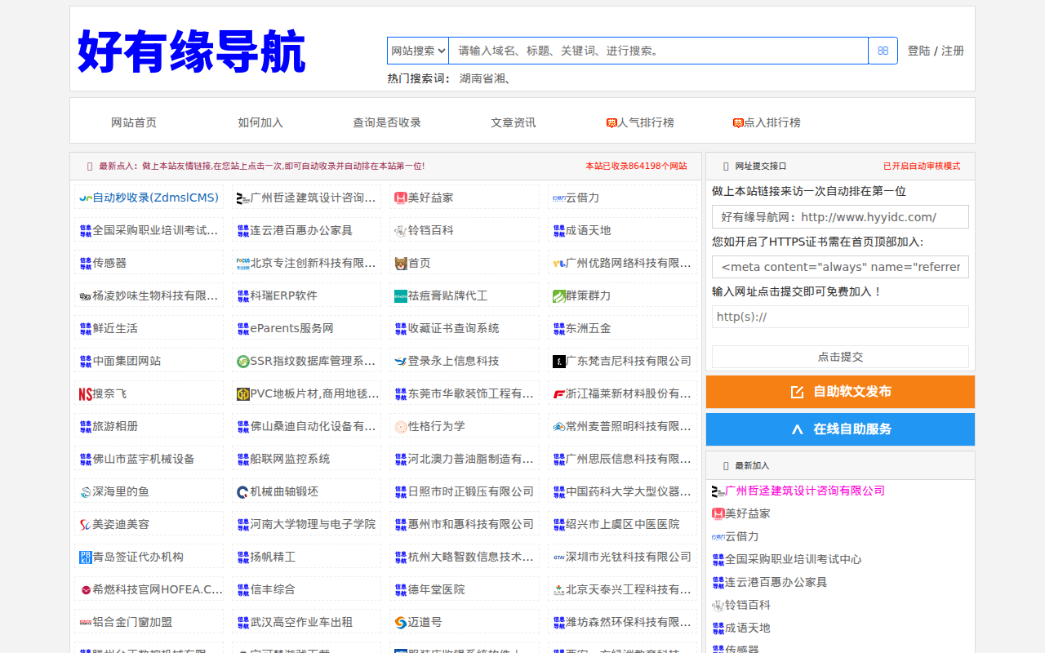Open 查询是否收录 menu item
The width and height of the screenshot is (1045, 653).
tap(387, 122)
